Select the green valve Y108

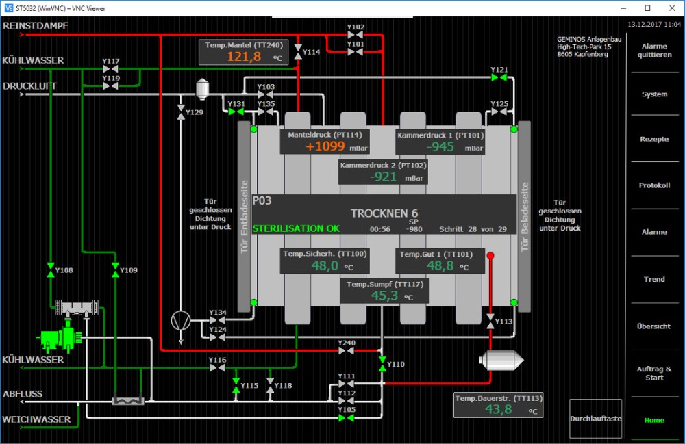(x=50, y=270)
